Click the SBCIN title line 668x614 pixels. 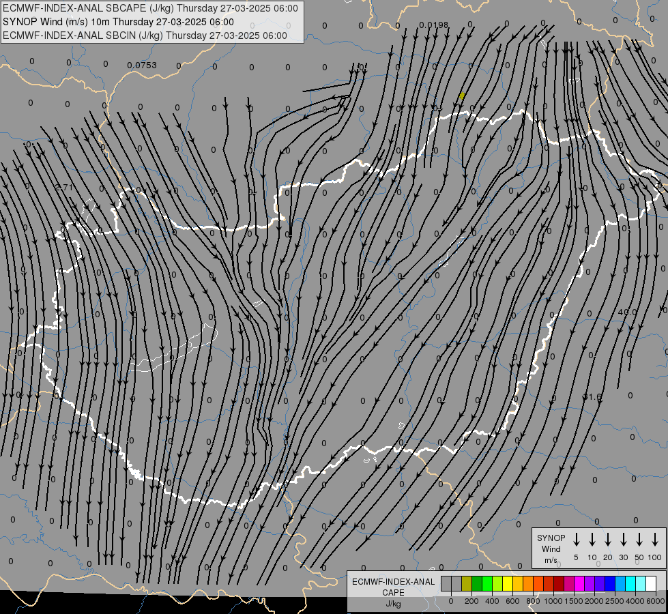(145, 35)
